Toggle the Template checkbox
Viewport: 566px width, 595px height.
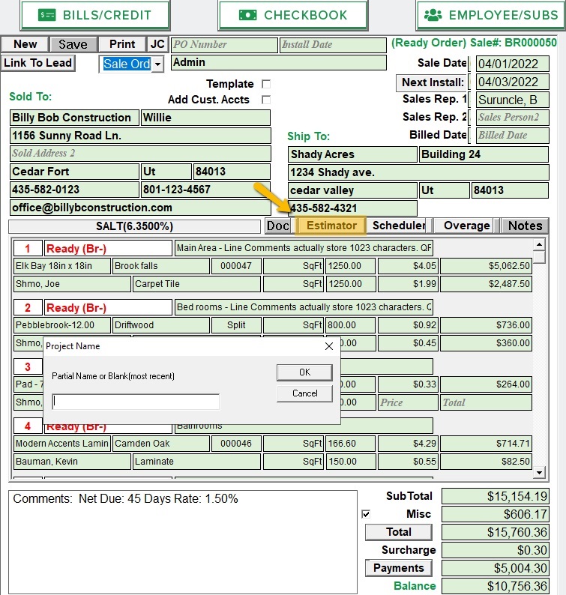(266, 84)
